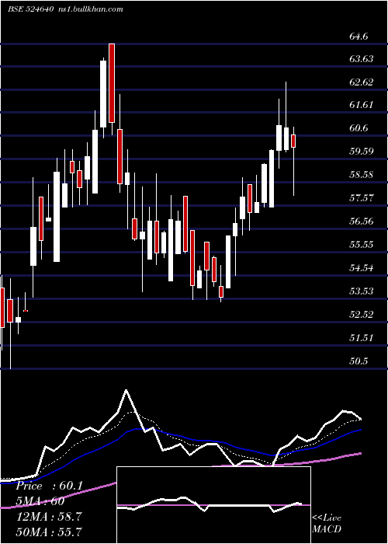Click the 50MA : 55.7 readout
Screen dimensions: 388x544
pos(49,532)
